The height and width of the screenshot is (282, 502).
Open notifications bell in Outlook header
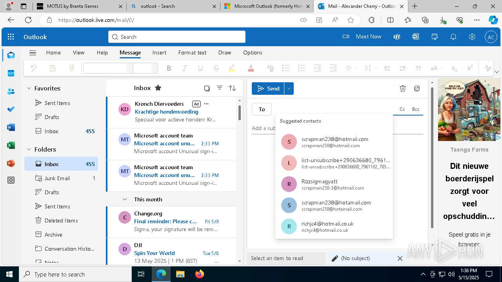tap(453, 37)
